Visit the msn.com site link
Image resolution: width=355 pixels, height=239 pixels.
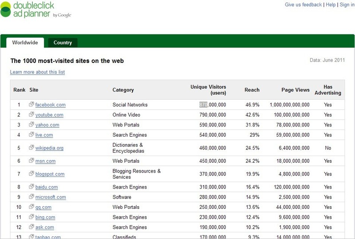[45, 161]
